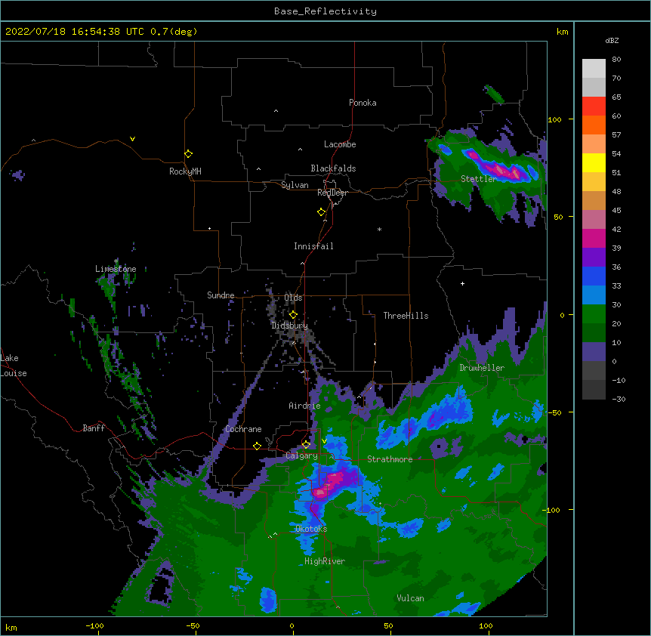This screenshot has width=651, height=636.
Task: Click the white caret marker left of Ponoka
Action: [276, 111]
